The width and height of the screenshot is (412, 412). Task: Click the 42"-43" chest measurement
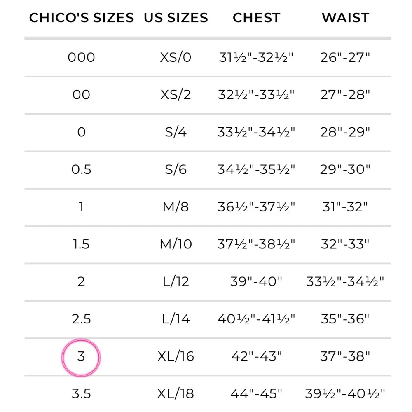256,356
